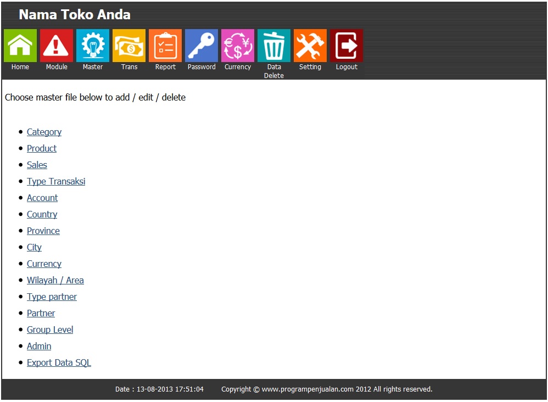548x402 pixels.
Task: Open the Category master link
Action: tap(44, 132)
